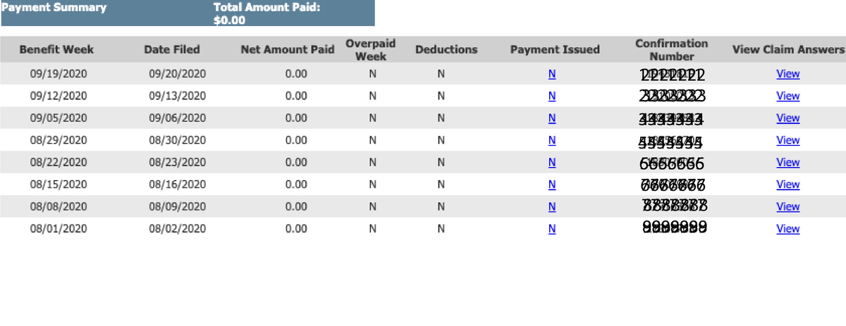Click the View Claim Answers column header
The width and height of the screenshot is (846, 326).
coord(788,49)
